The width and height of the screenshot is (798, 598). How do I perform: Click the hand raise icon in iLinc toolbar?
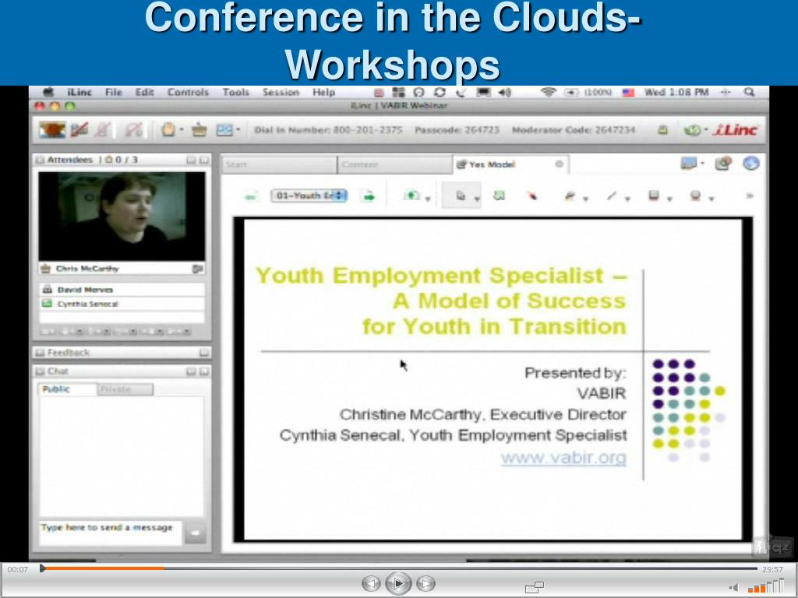[x=168, y=130]
